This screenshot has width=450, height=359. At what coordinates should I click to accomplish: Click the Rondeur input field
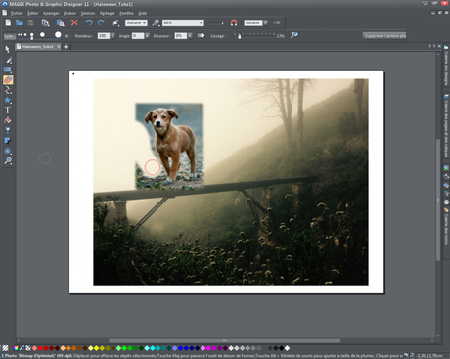(x=104, y=36)
